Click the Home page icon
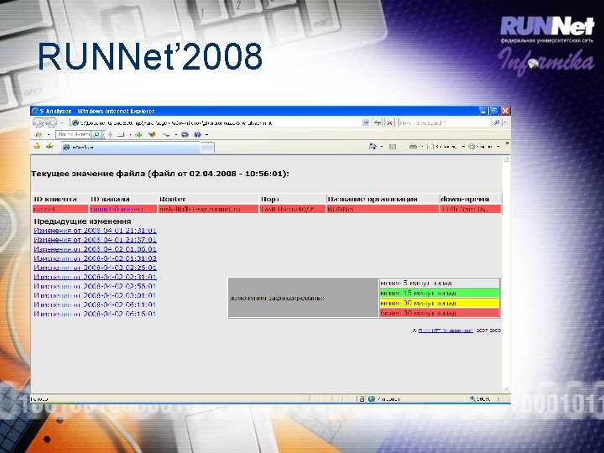This screenshot has height=453, width=604. (x=372, y=146)
